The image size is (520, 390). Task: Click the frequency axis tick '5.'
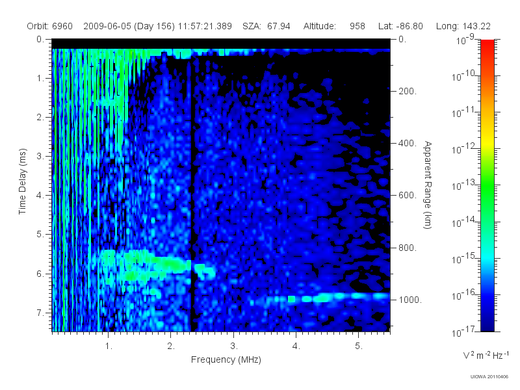click(359, 346)
